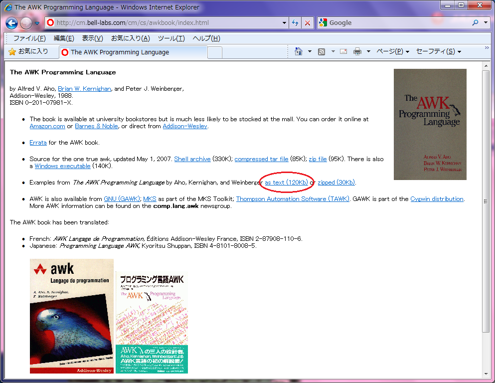Click the Print icon
Image resolution: width=495 pixels, height=383 pixels.
[357, 51]
